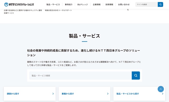Open the 製品・サービスから探す card

[139, 94]
